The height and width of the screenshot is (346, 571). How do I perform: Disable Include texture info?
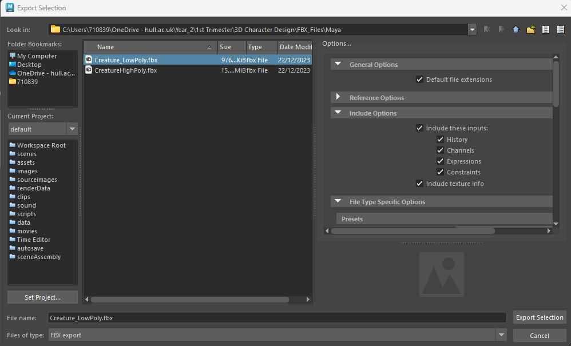click(x=420, y=184)
